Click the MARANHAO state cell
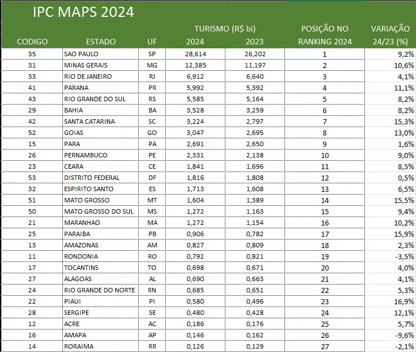 101,223
